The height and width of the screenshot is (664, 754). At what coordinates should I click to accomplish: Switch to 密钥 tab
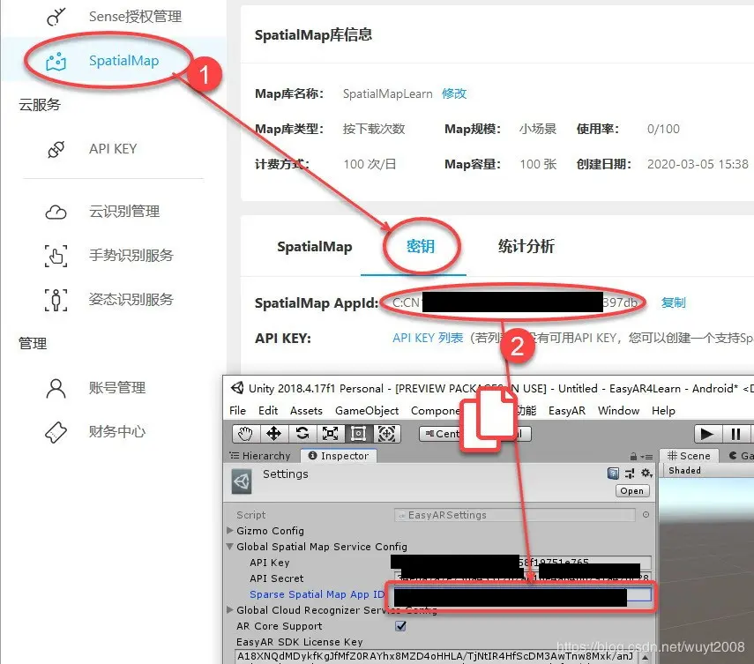pos(421,247)
